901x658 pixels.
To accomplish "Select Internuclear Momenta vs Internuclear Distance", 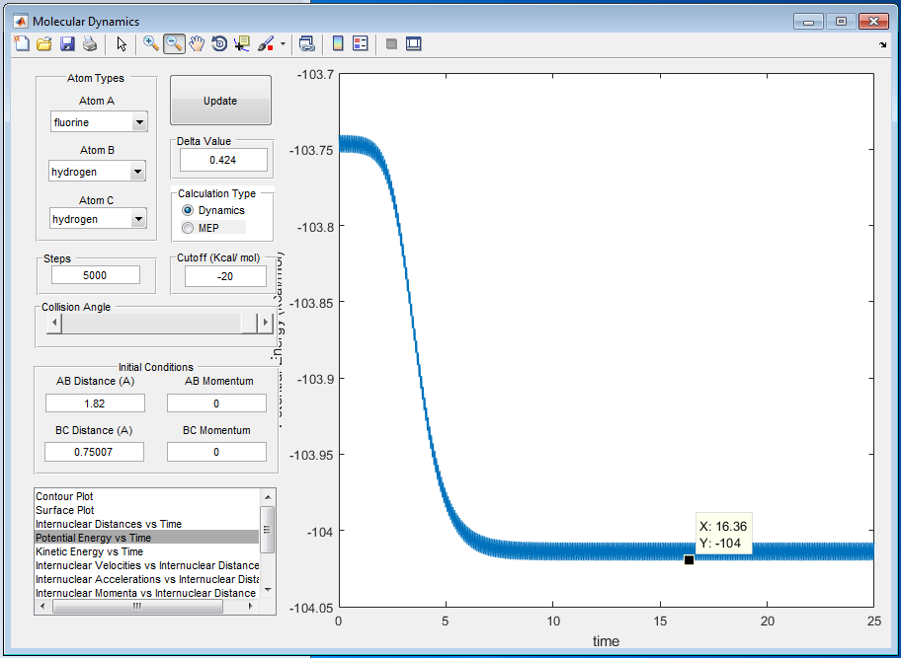I will [x=146, y=593].
